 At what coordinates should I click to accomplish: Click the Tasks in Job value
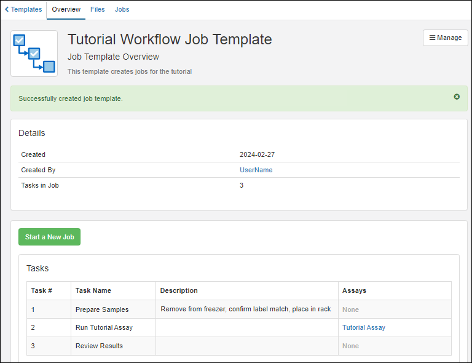(242, 185)
